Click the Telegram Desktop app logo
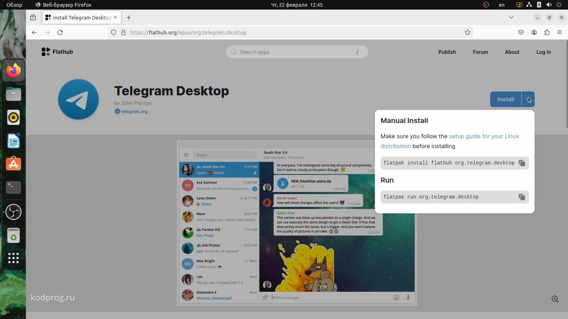 (x=78, y=99)
